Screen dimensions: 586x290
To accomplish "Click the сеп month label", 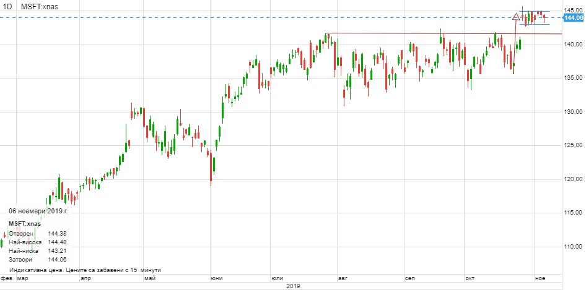I will [x=410, y=278].
